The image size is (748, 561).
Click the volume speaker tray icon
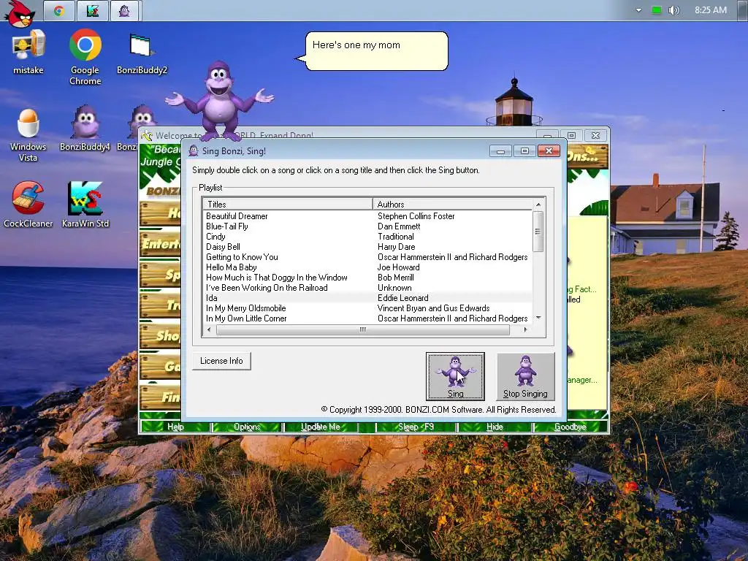pyautogui.click(x=673, y=10)
